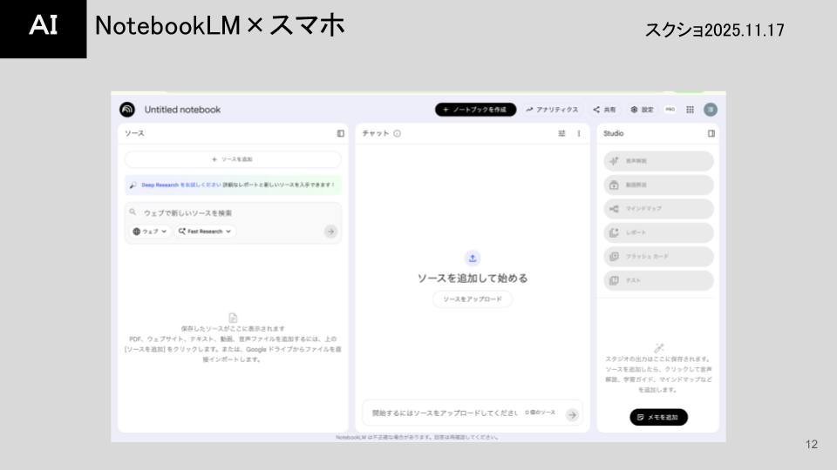Open the Google apps grid icon

[690, 110]
